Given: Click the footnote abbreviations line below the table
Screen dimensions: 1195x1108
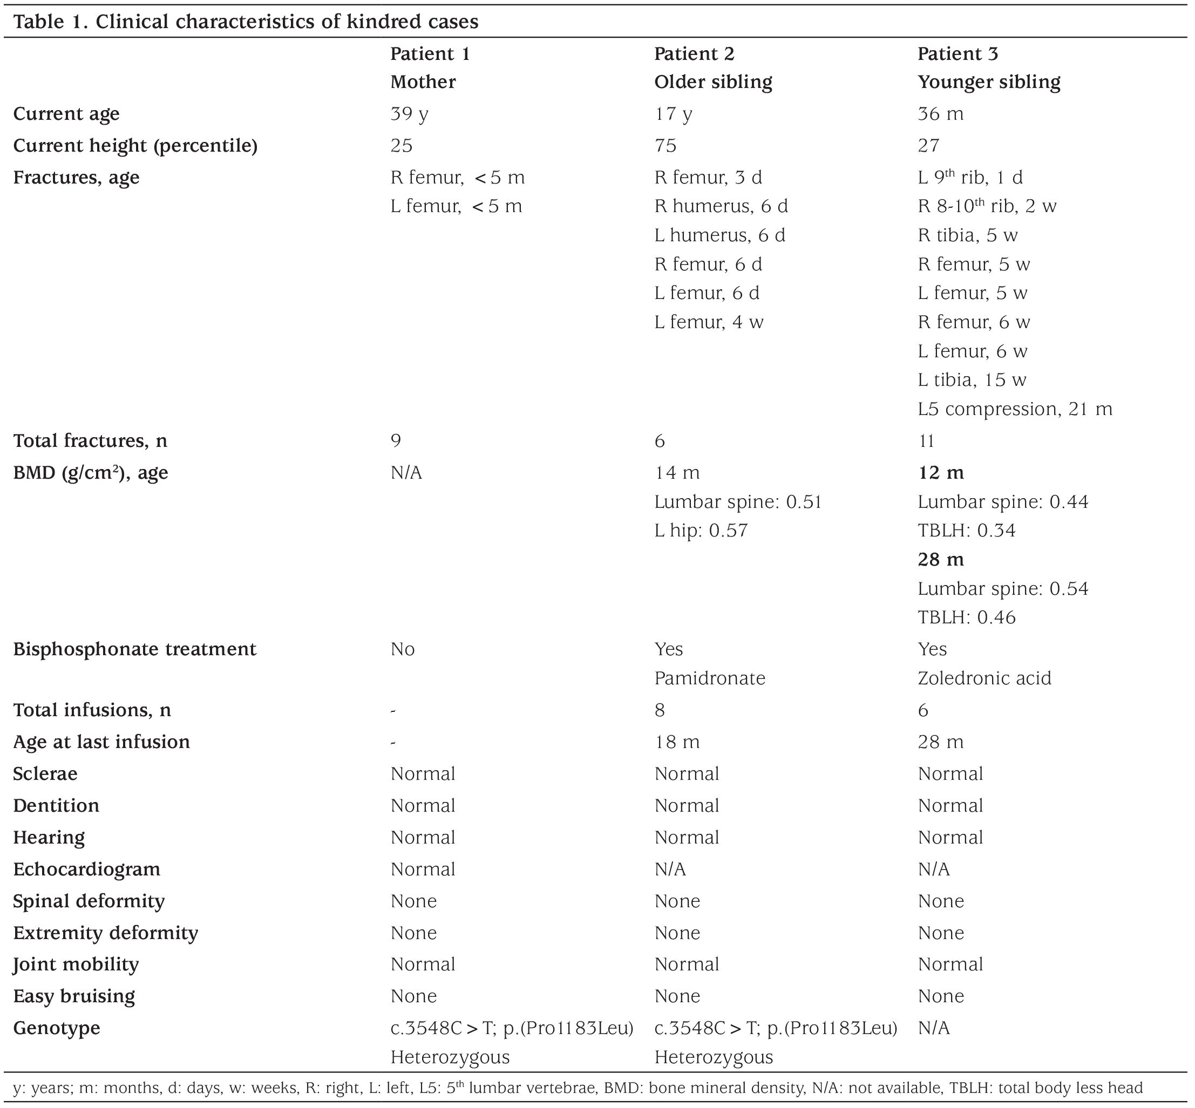Looking at the screenshot, I should pyautogui.click(x=578, y=1088).
